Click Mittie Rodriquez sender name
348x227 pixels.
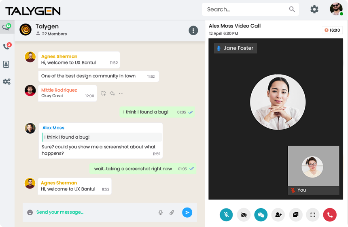pyautogui.click(x=59, y=90)
